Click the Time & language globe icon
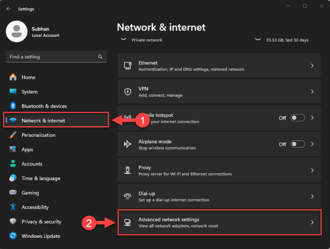330x249 pixels. [x=13, y=178]
